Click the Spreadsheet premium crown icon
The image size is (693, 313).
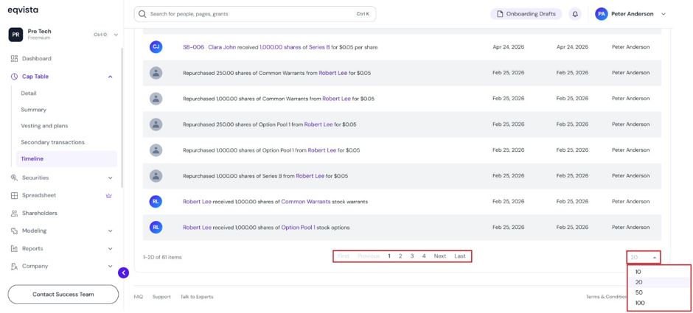pyautogui.click(x=108, y=196)
